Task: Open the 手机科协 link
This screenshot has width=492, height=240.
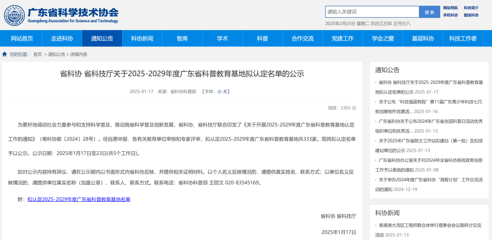Action: [x=450, y=15]
